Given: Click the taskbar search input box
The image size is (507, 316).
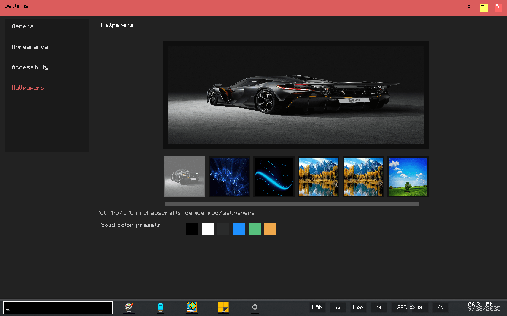Looking at the screenshot, I should tap(58, 308).
